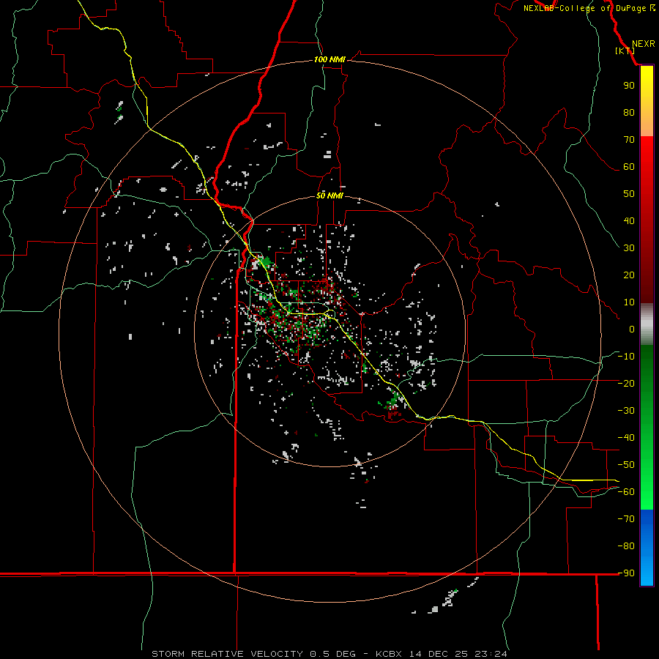Pick the gray zero-velocity segment of the color bar

click(x=647, y=324)
